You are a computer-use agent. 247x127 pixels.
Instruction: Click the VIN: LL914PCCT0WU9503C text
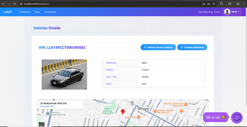click(62, 47)
